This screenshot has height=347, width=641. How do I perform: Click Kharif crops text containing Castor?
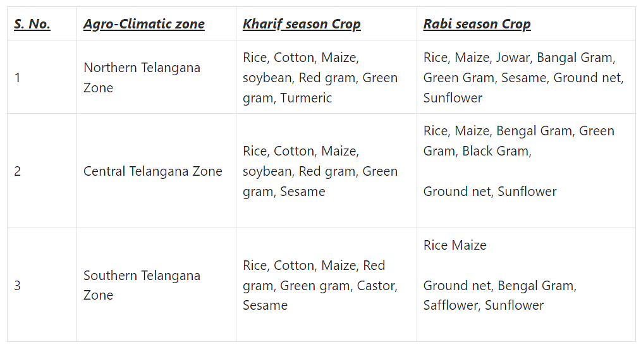tap(320, 285)
